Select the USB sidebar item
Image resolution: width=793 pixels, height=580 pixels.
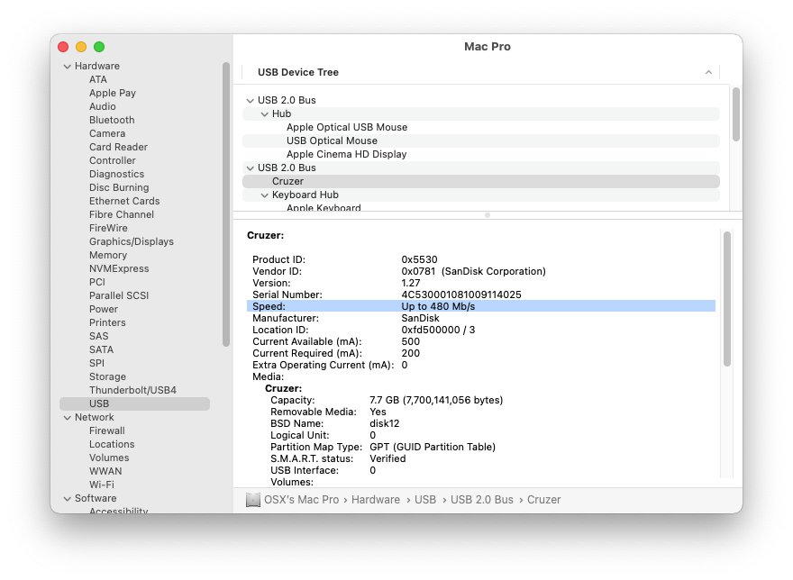[x=134, y=404]
